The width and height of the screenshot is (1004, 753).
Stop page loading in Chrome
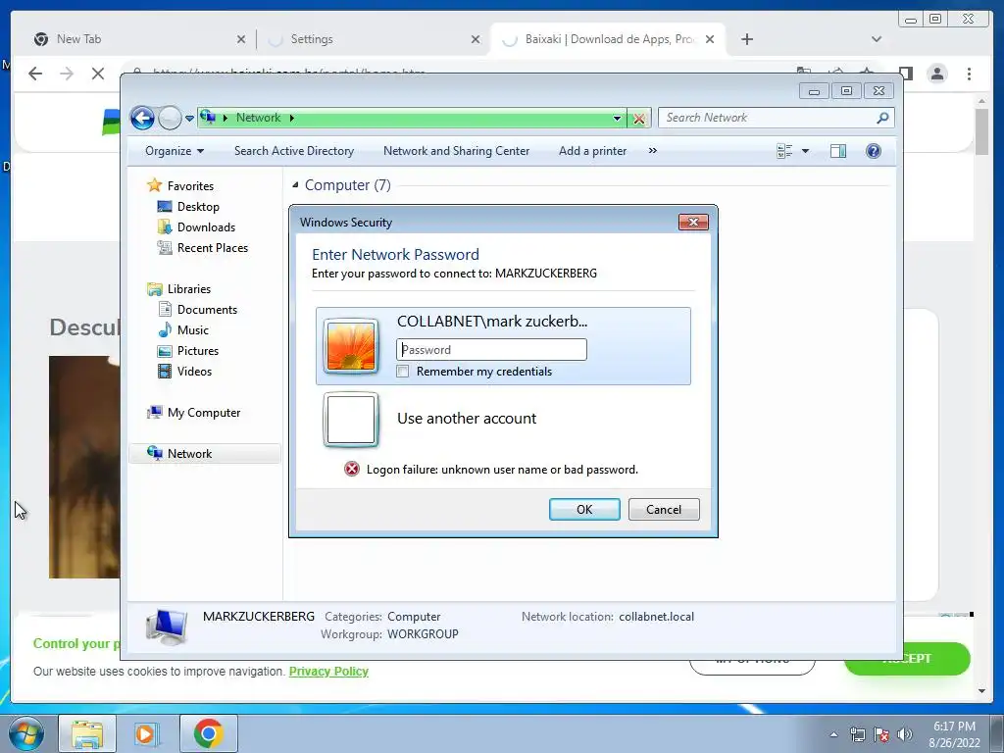coord(98,74)
